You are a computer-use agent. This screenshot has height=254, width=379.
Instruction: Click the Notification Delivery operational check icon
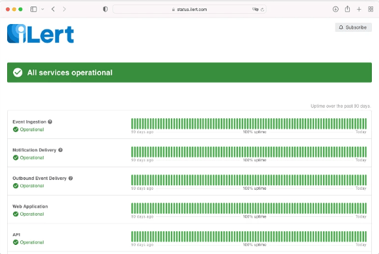point(16,158)
